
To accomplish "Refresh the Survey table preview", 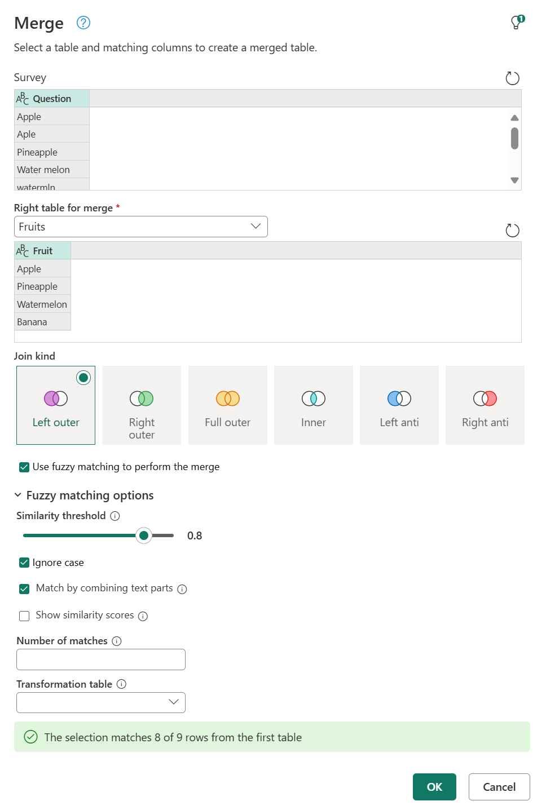I will (x=512, y=78).
